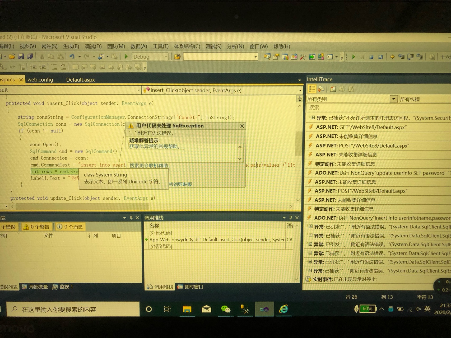
Task: Open the 生成(B) menu
Action: pyautogui.click(x=71, y=46)
